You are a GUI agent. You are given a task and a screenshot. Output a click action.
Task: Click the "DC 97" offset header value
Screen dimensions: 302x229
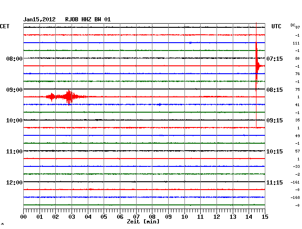click(295, 26)
